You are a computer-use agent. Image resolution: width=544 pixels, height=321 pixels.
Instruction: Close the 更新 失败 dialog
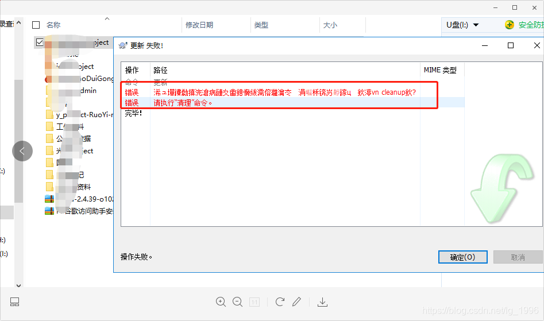pos(537,45)
